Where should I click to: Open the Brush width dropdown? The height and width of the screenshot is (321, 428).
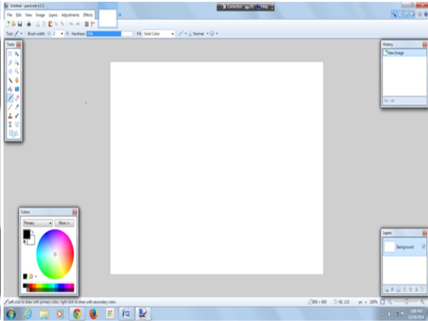click(x=62, y=34)
